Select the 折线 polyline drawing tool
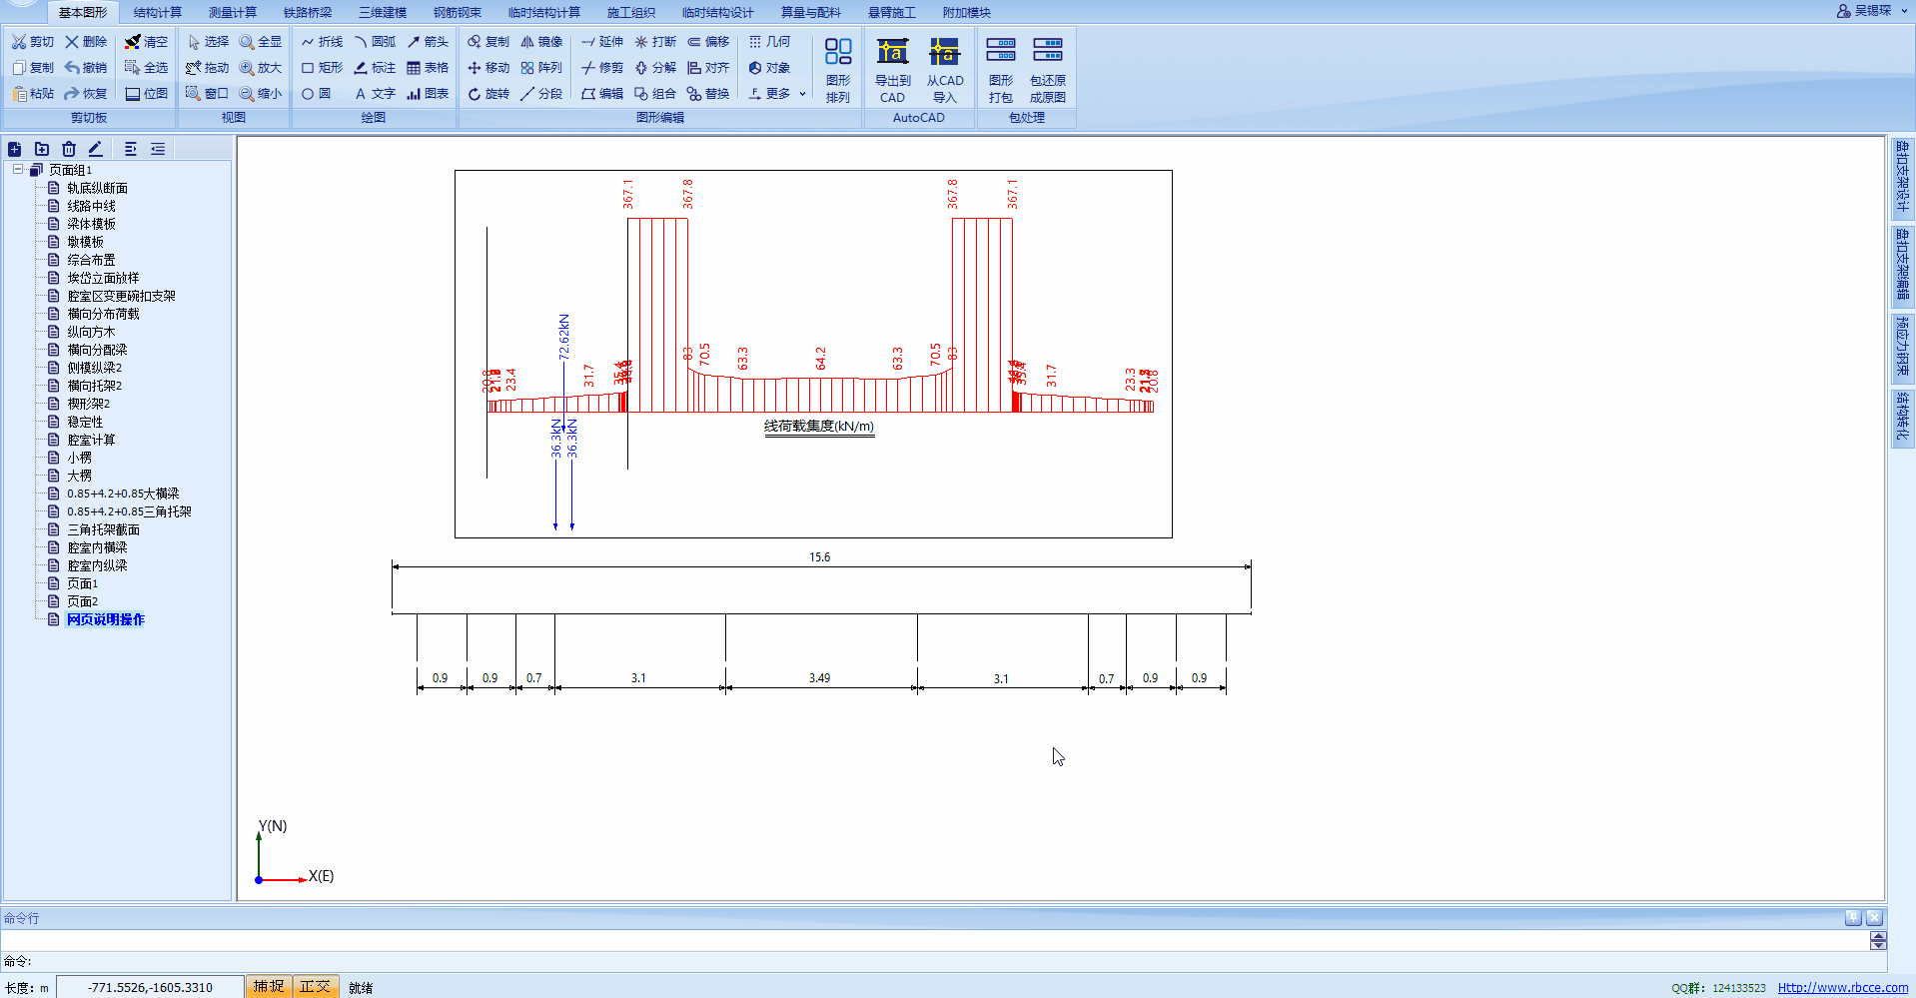Viewport: 1916px width, 998px height. (x=322, y=42)
